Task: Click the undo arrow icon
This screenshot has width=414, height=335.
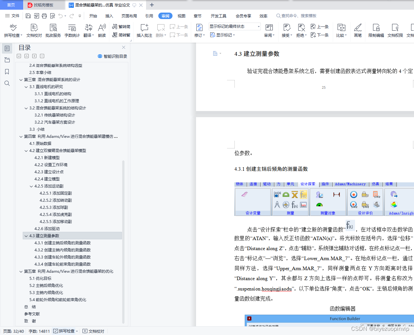Action: coord(61,16)
